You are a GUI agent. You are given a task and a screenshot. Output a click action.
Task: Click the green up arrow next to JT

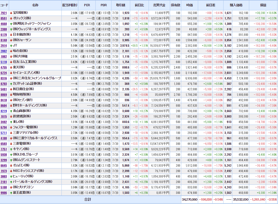(x=11, y=46)
